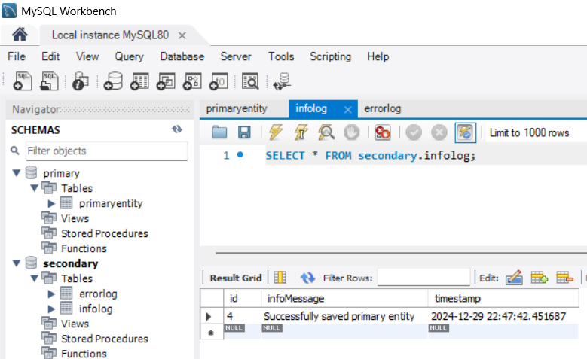Open the Server menu
This screenshot has width=587, height=359.
[236, 56]
